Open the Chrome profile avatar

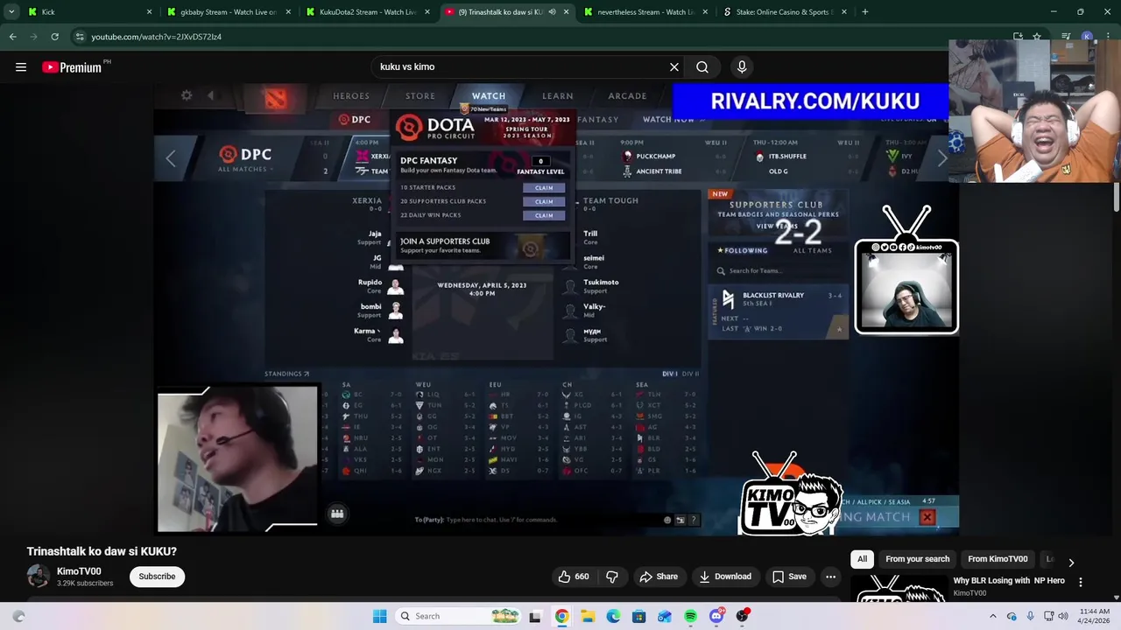1087,37
